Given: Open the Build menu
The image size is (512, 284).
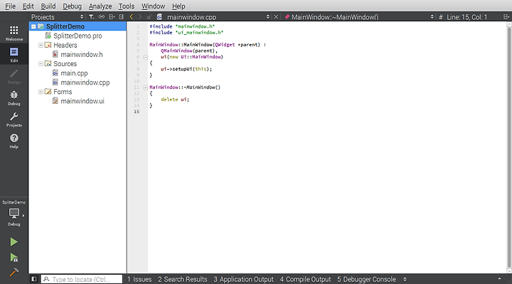Looking at the screenshot, I should (x=48, y=6).
